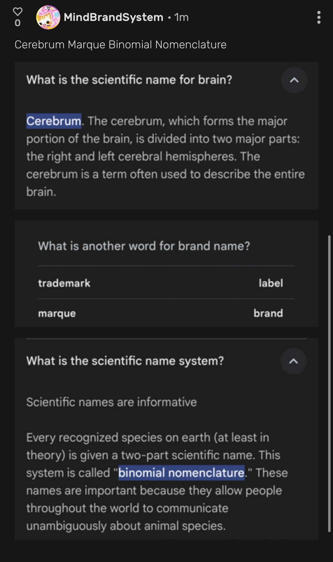333x562 pixels.
Task: Pick the brand answer choice
Action: click(268, 313)
